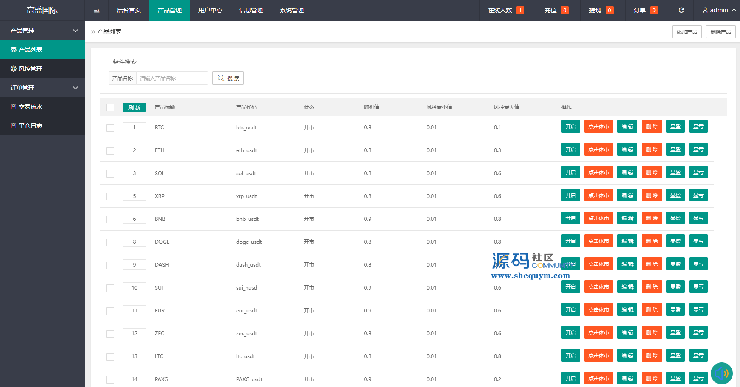This screenshot has height=387, width=740.
Task: Tick the checkbox for the BTC row
Action: coord(110,128)
